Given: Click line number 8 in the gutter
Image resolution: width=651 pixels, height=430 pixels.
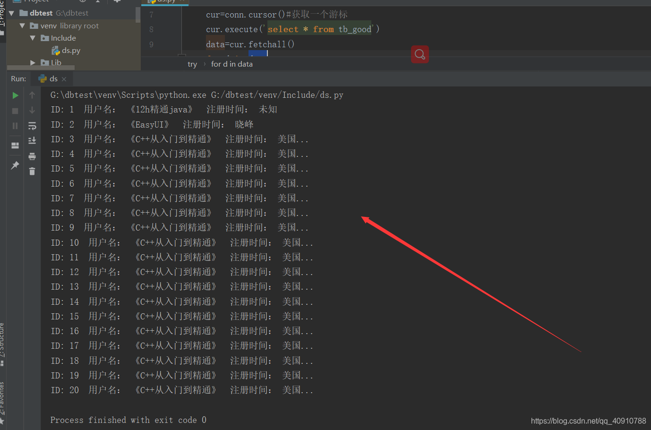Looking at the screenshot, I should coord(151,29).
